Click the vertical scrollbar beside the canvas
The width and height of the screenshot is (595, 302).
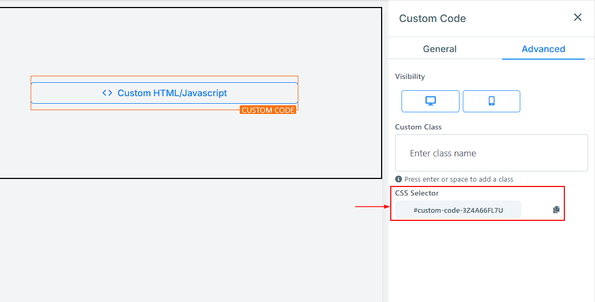pyautogui.click(x=385, y=161)
